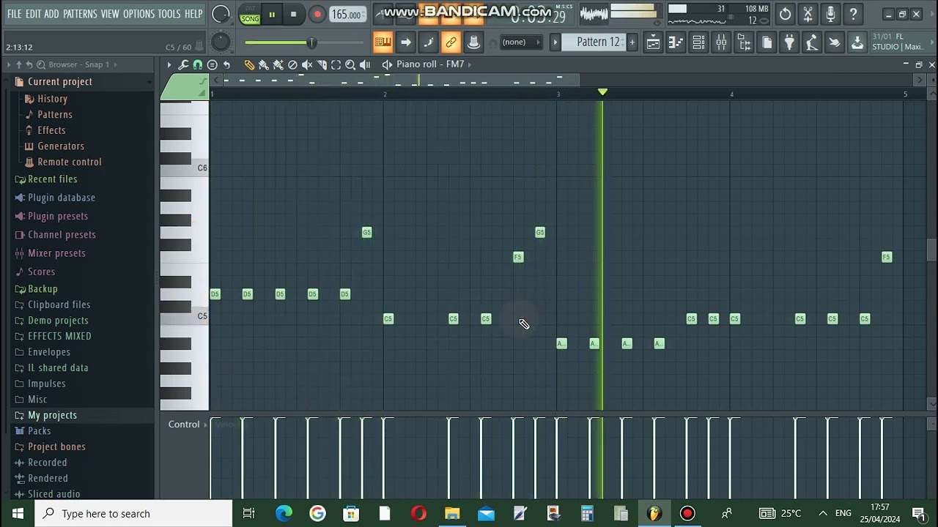The height and width of the screenshot is (527, 938).
Task: Open the Mixer view
Action: [x=721, y=42]
